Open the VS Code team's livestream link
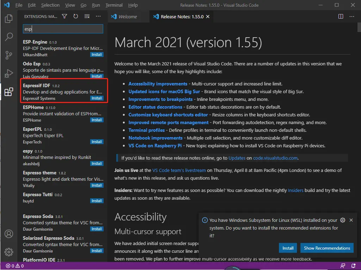This screenshot has width=361, height=270. [x=179, y=170]
